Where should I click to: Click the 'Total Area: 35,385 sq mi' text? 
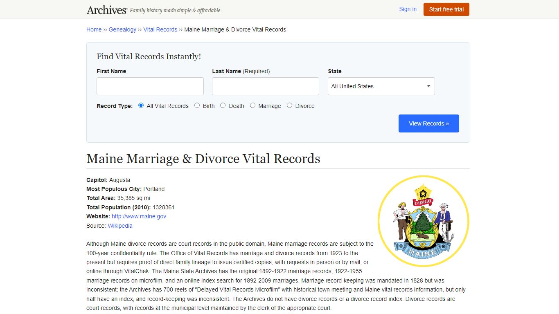[118, 198]
